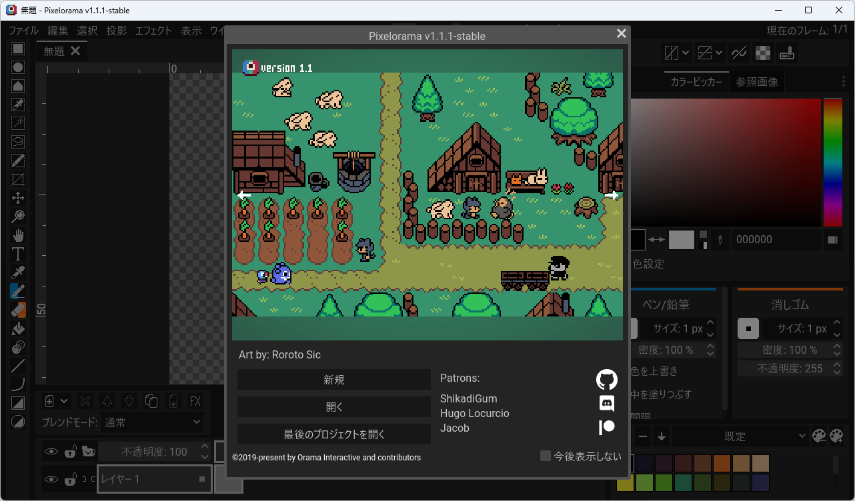
Task: Open the ブレンドモード dropdown
Action: click(153, 422)
